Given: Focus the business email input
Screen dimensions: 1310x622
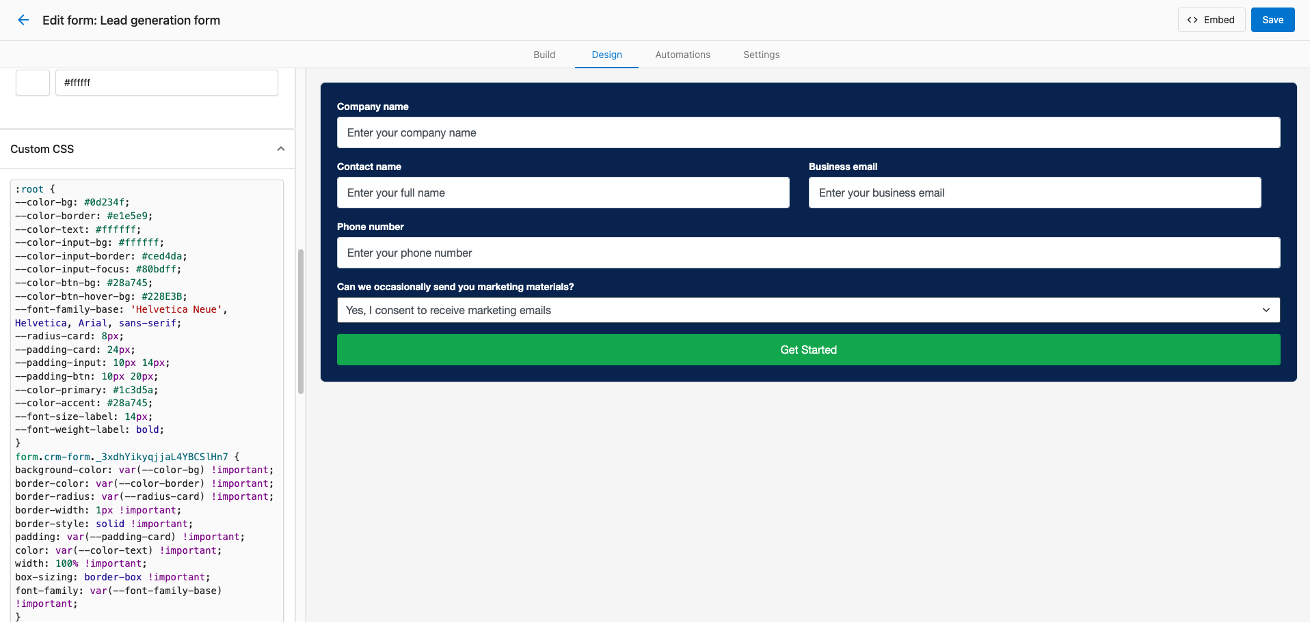Looking at the screenshot, I should 1034,193.
